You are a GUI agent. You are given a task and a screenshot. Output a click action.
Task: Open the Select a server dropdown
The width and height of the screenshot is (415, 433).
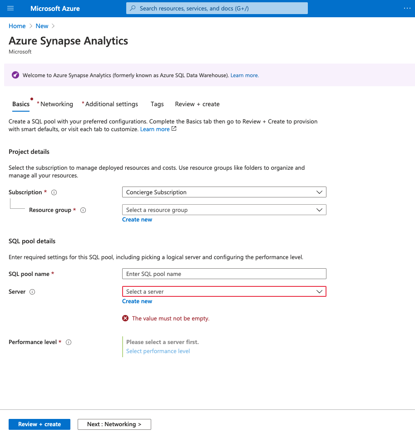pyautogui.click(x=224, y=291)
